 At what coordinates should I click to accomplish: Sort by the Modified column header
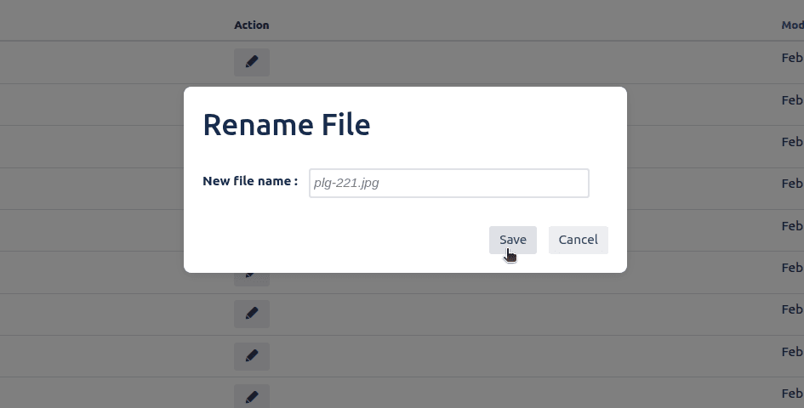click(792, 25)
